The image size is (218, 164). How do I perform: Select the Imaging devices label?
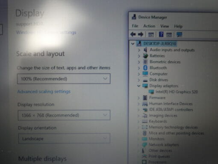163,116
